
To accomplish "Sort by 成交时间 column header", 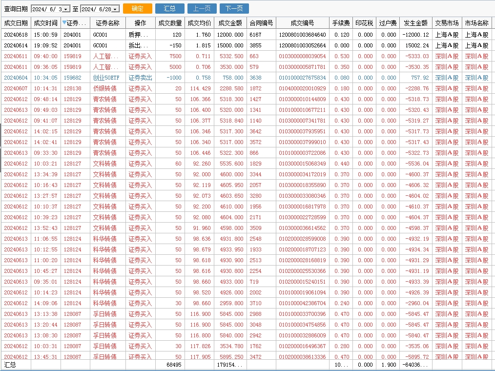I will (x=46, y=23).
